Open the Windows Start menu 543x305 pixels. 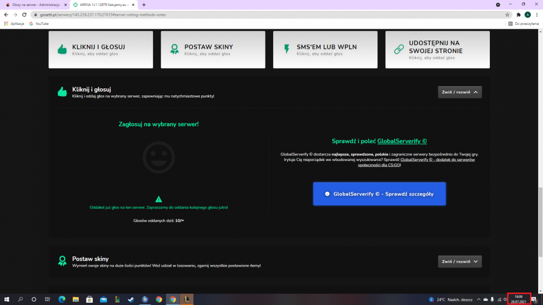click(7, 300)
